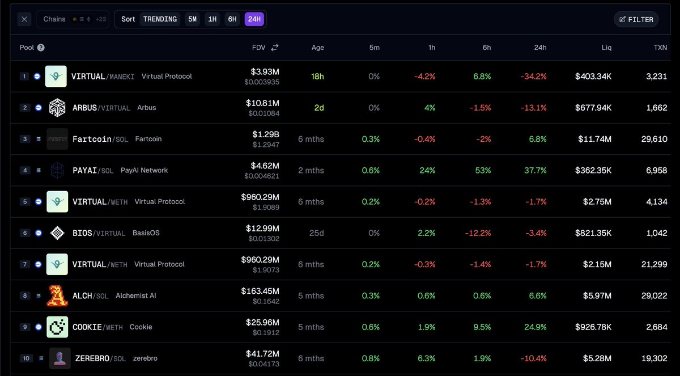Click the Solana chain icon in PAYAI row

click(x=39, y=170)
